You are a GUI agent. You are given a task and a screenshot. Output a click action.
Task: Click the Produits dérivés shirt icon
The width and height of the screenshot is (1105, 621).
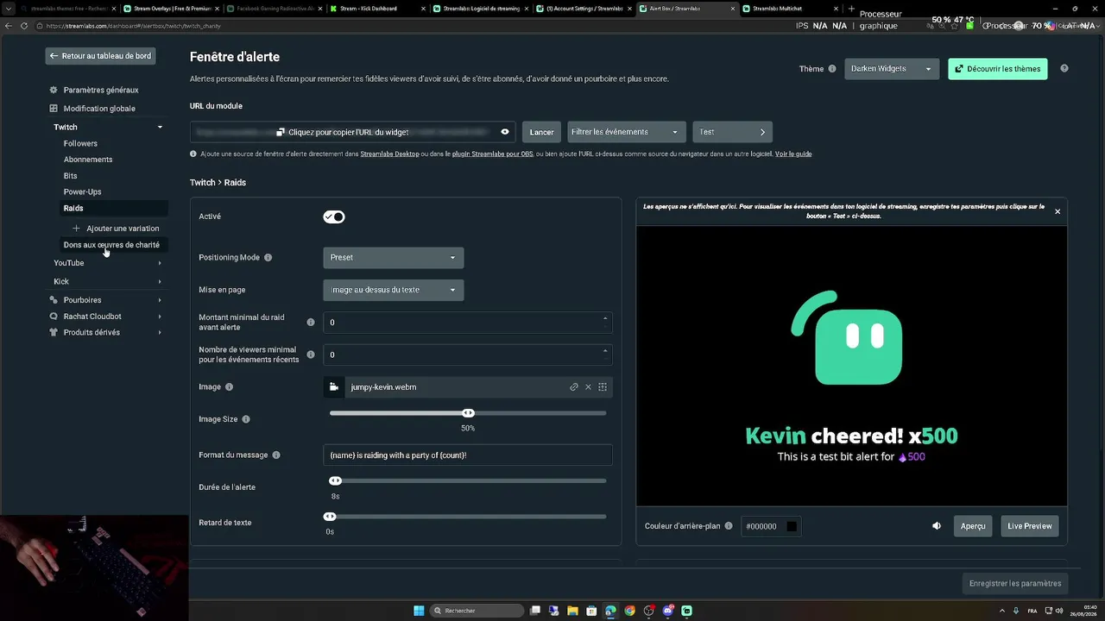tap(54, 332)
